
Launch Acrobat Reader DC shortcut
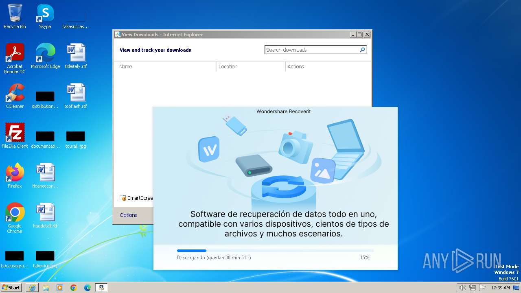pos(15,58)
